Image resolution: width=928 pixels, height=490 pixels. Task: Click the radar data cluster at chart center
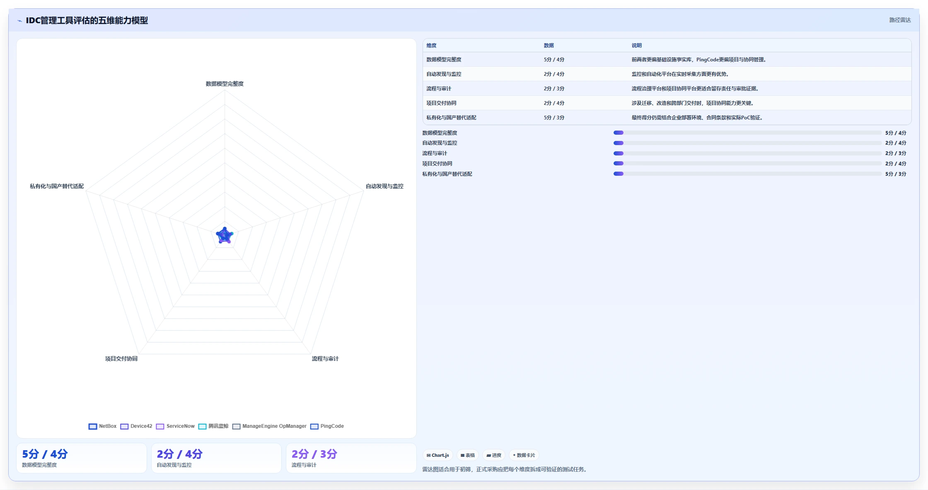click(225, 235)
